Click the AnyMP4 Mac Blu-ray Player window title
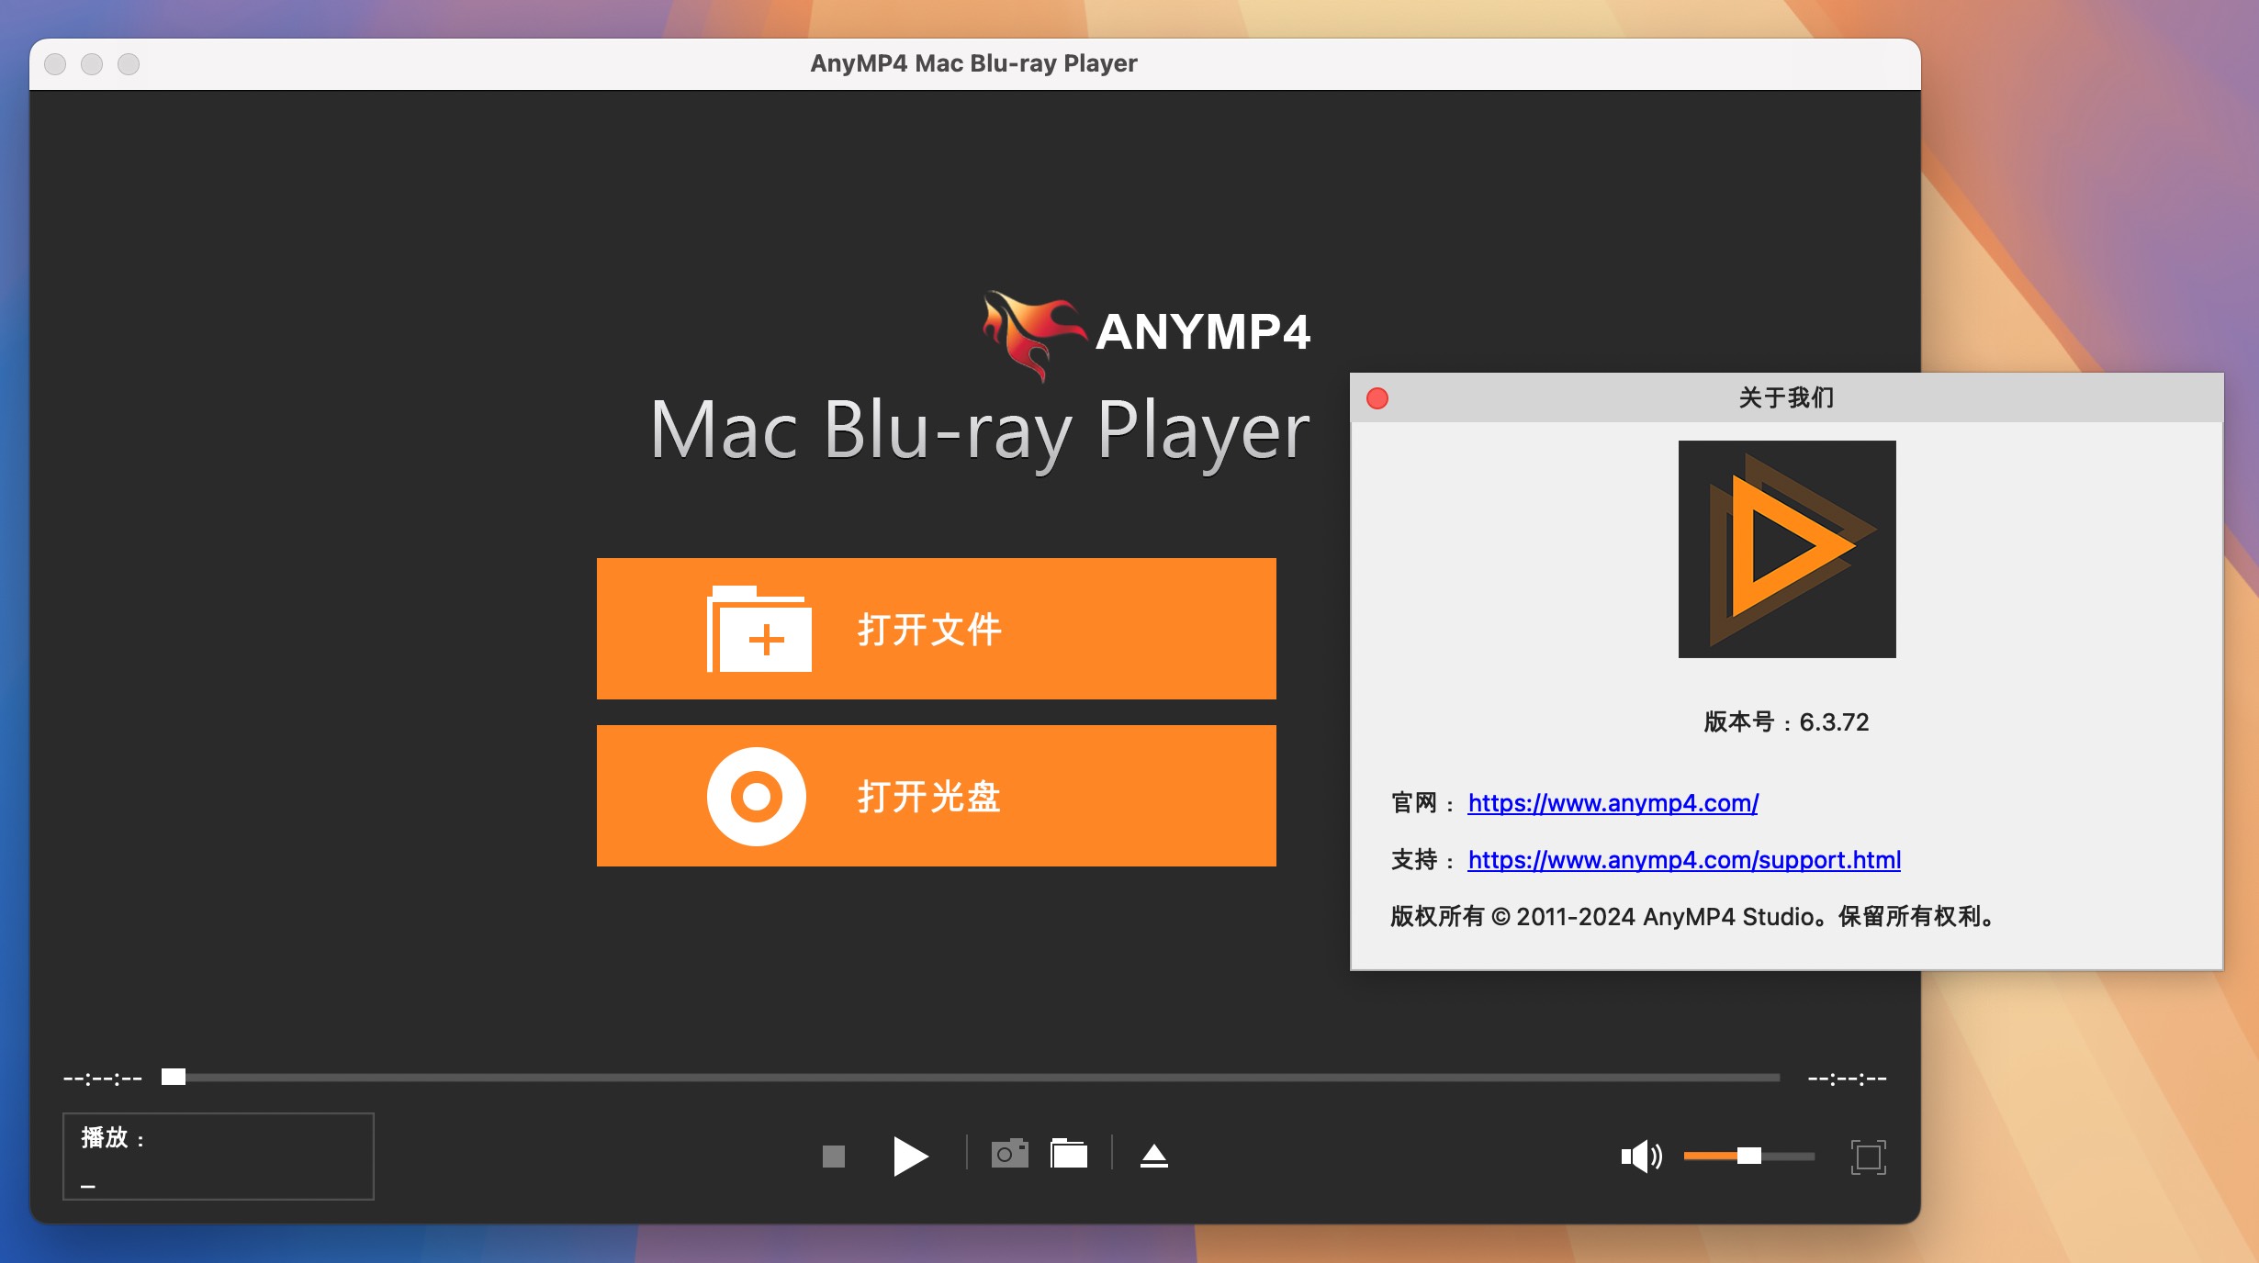This screenshot has height=1263, width=2259. coord(973,63)
